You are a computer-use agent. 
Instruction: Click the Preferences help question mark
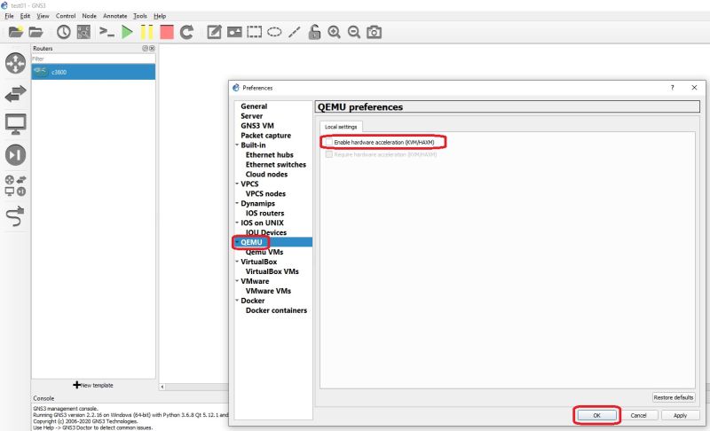(673, 88)
